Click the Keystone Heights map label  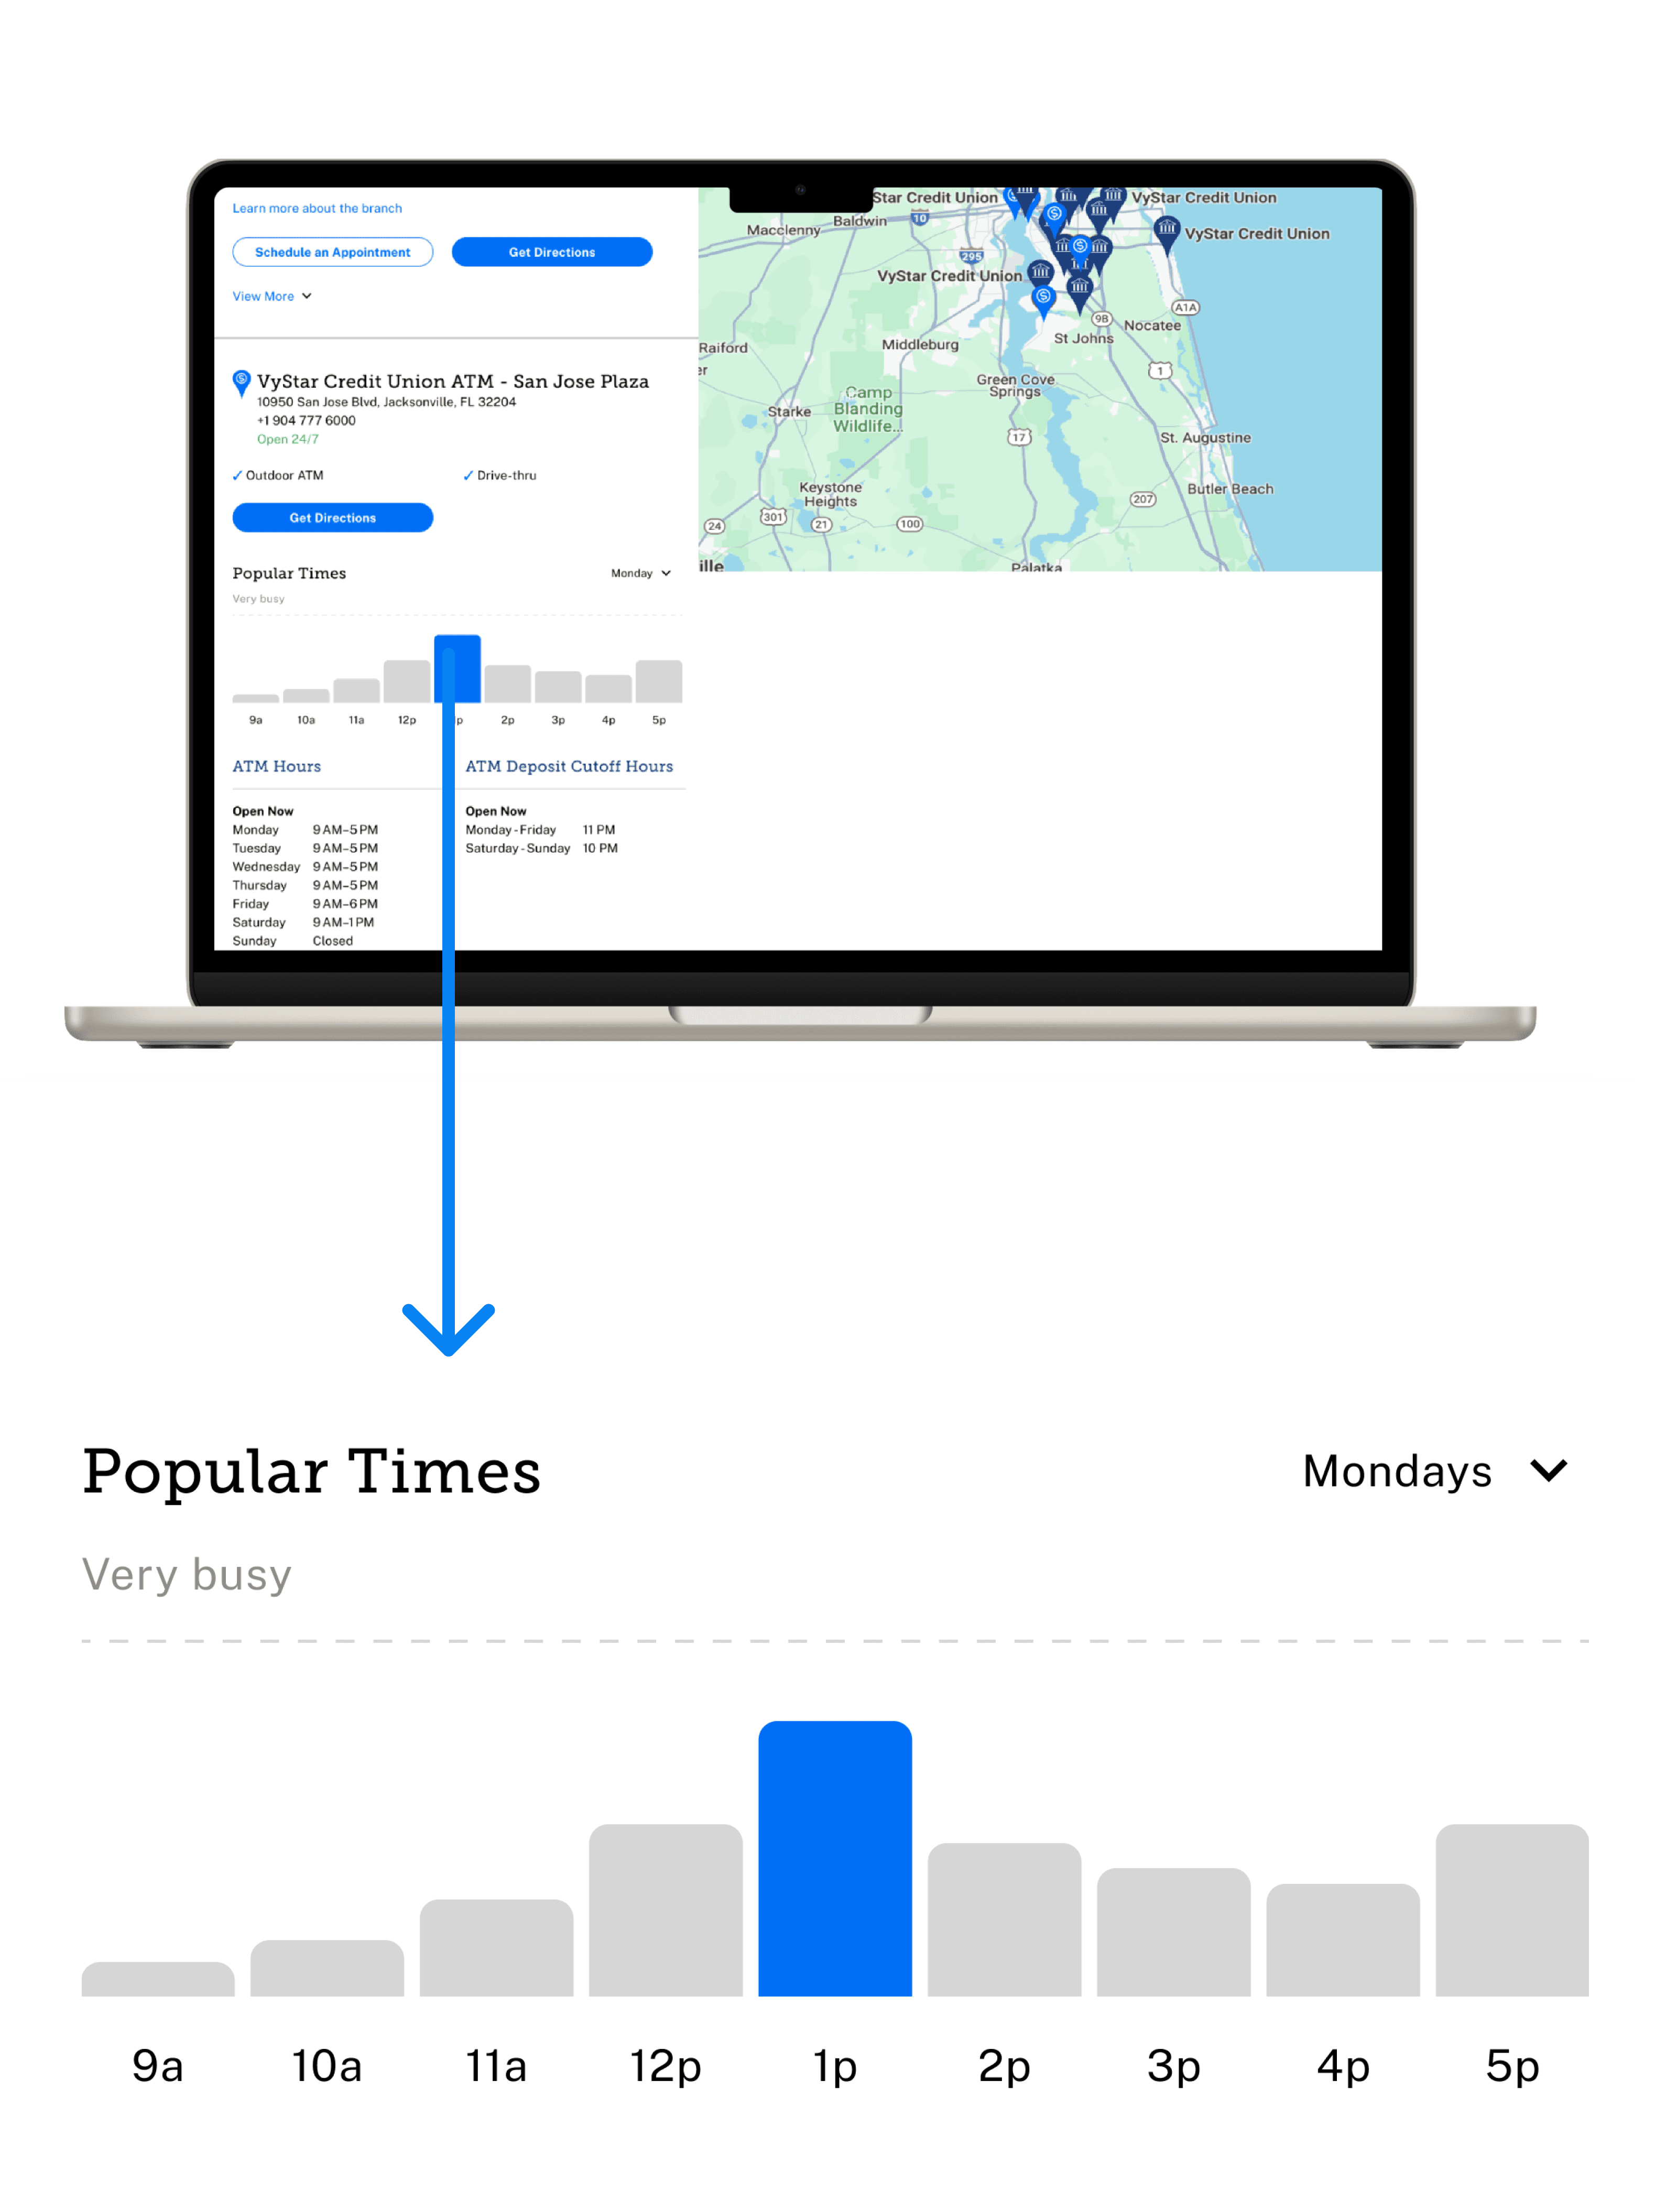(x=830, y=495)
